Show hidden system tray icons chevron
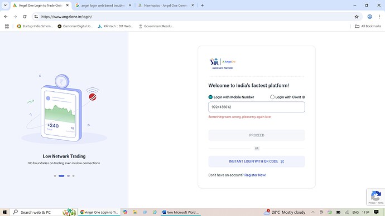This screenshot has width=385, height=216. pos(313,212)
